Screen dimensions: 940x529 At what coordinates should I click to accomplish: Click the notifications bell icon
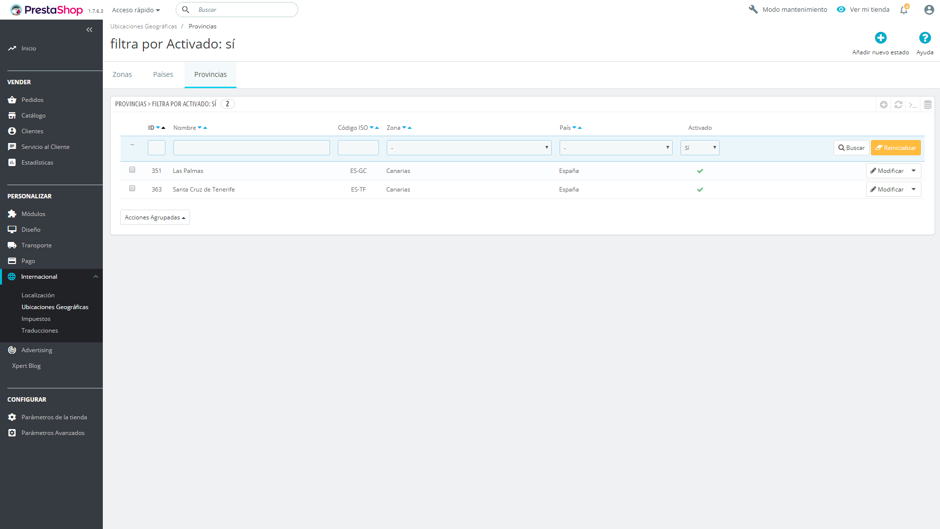[904, 10]
